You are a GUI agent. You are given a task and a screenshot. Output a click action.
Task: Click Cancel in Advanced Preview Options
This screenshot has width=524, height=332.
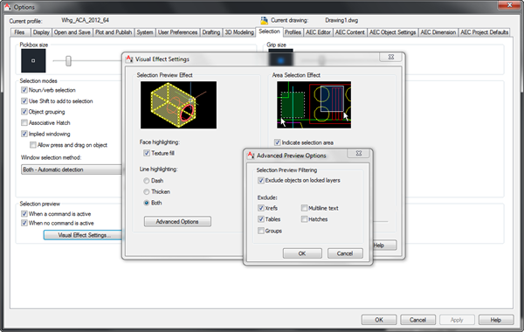pyautogui.click(x=345, y=253)
